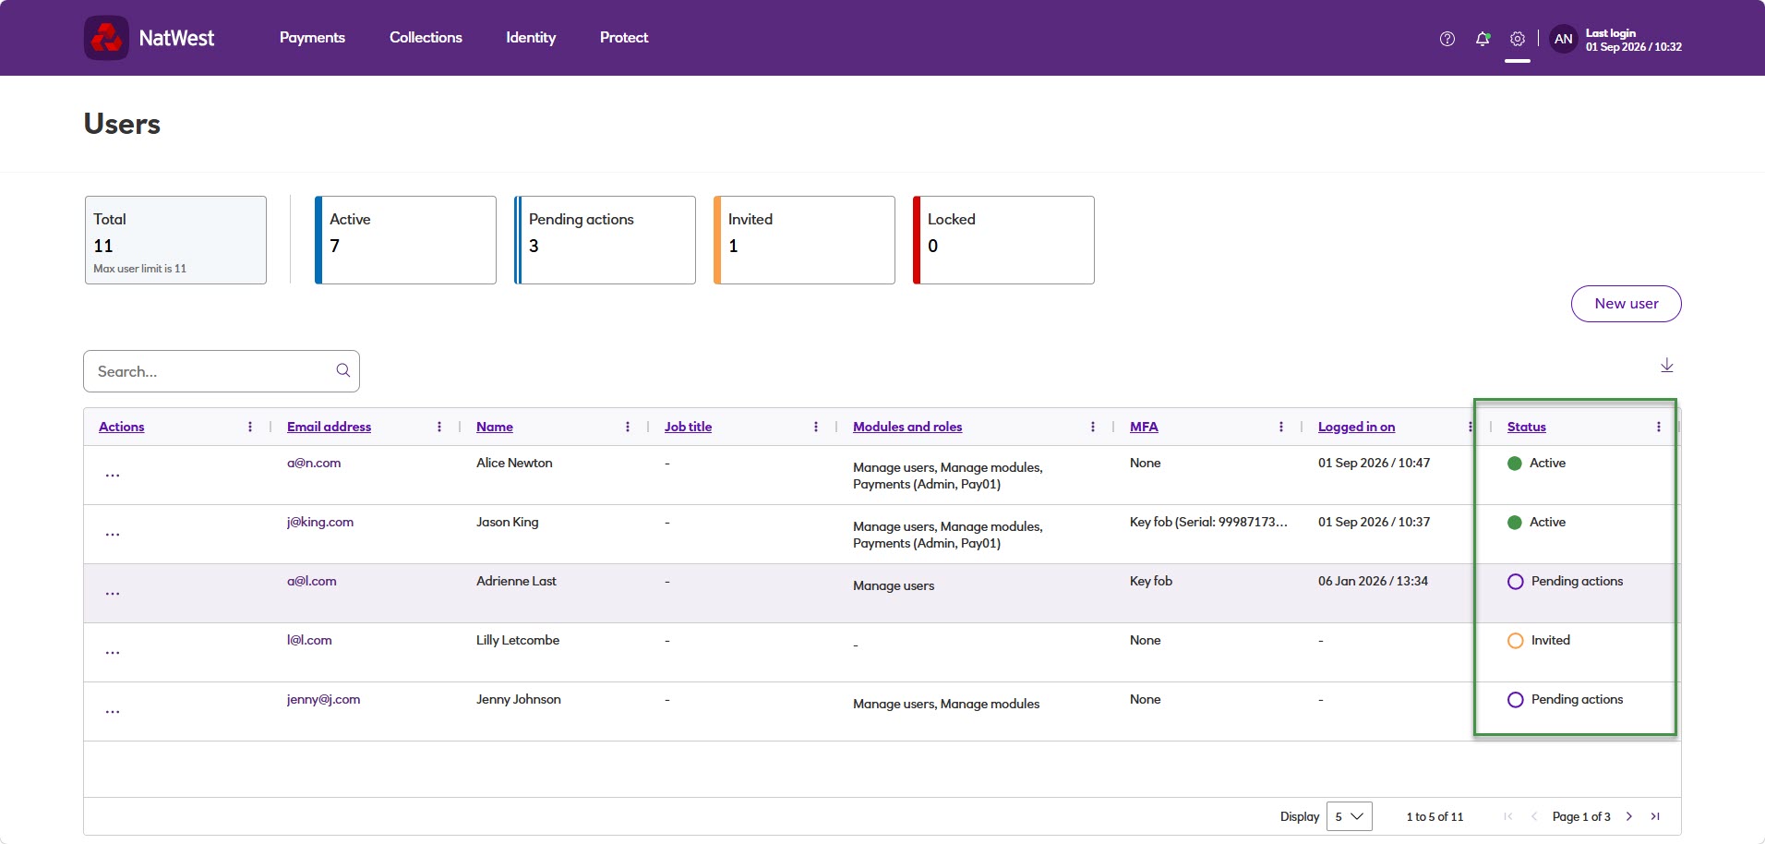Filter by Locked users card
Screen dimensions: 1765x844
pos(1003,240)
